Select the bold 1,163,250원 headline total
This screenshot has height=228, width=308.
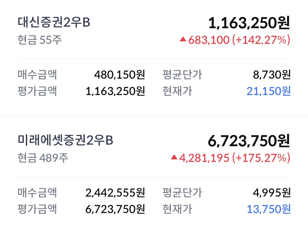tap(249, 23)
